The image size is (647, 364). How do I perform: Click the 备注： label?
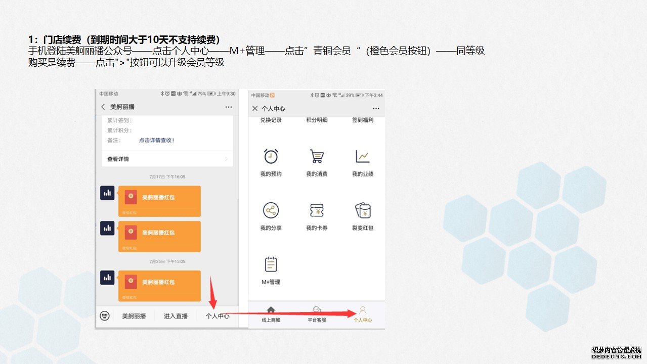(x=114, y=140)
